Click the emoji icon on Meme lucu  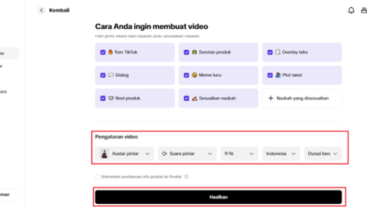195,75
